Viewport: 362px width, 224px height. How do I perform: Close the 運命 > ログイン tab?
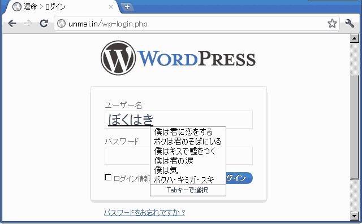click(111, 7)
